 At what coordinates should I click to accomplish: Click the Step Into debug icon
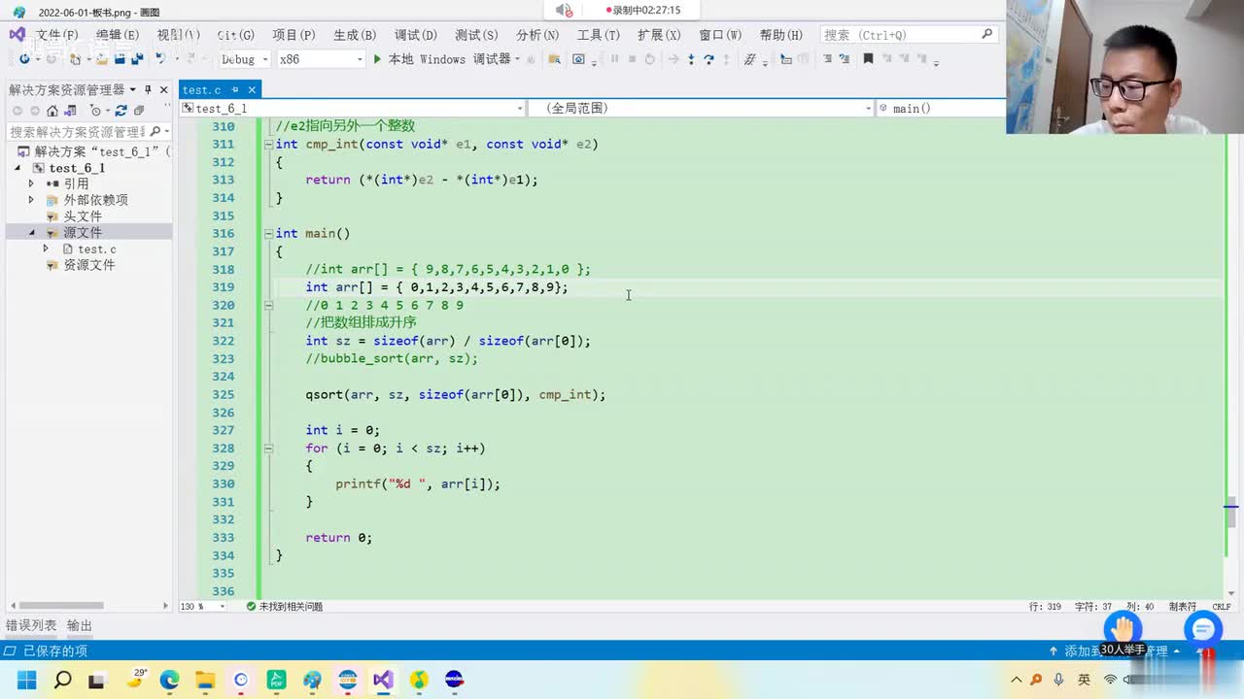click(x=691, y=59)
